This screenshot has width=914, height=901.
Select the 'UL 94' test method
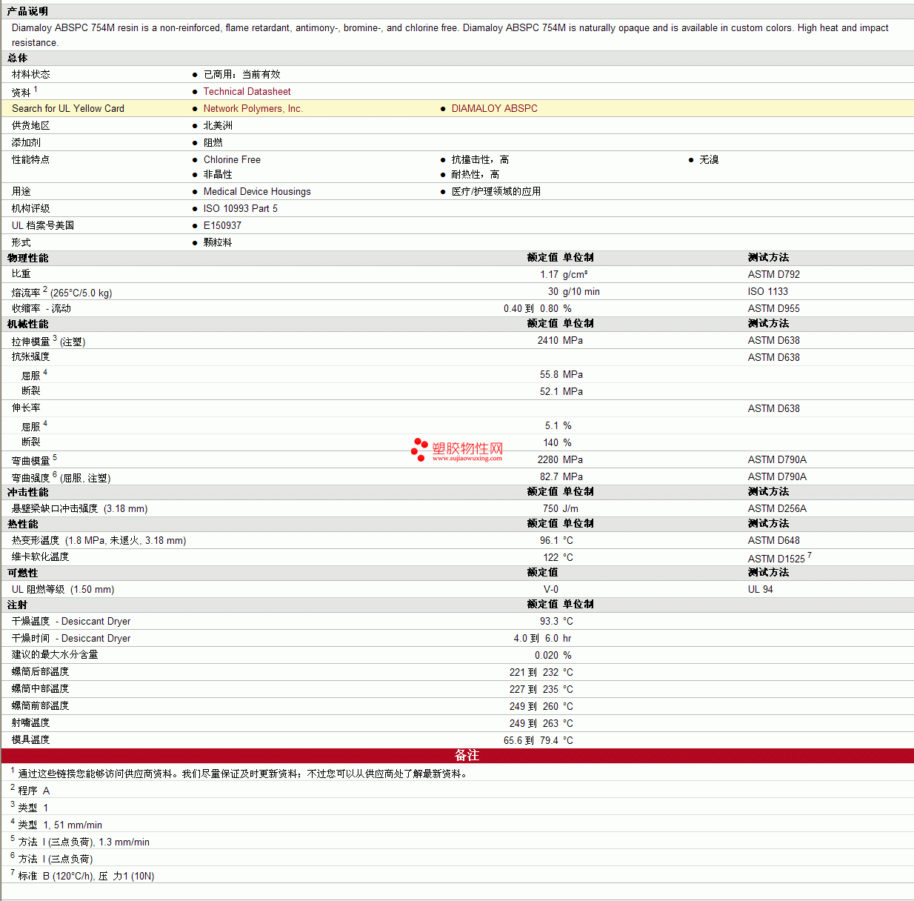pos(761,589)
